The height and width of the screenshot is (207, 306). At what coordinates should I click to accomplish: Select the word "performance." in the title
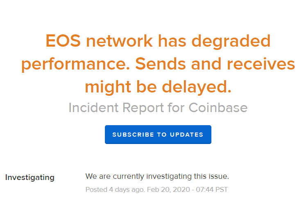(76, 65)
